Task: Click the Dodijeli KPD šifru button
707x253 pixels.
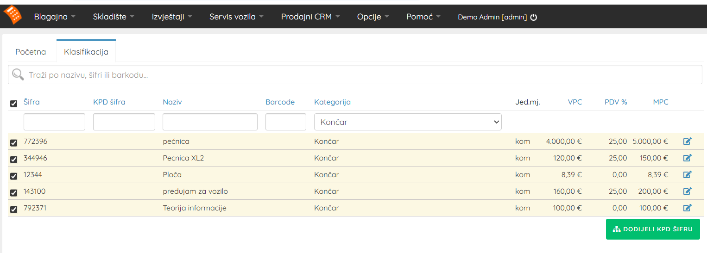Action: pyautogui.click(x=653, y=229)
